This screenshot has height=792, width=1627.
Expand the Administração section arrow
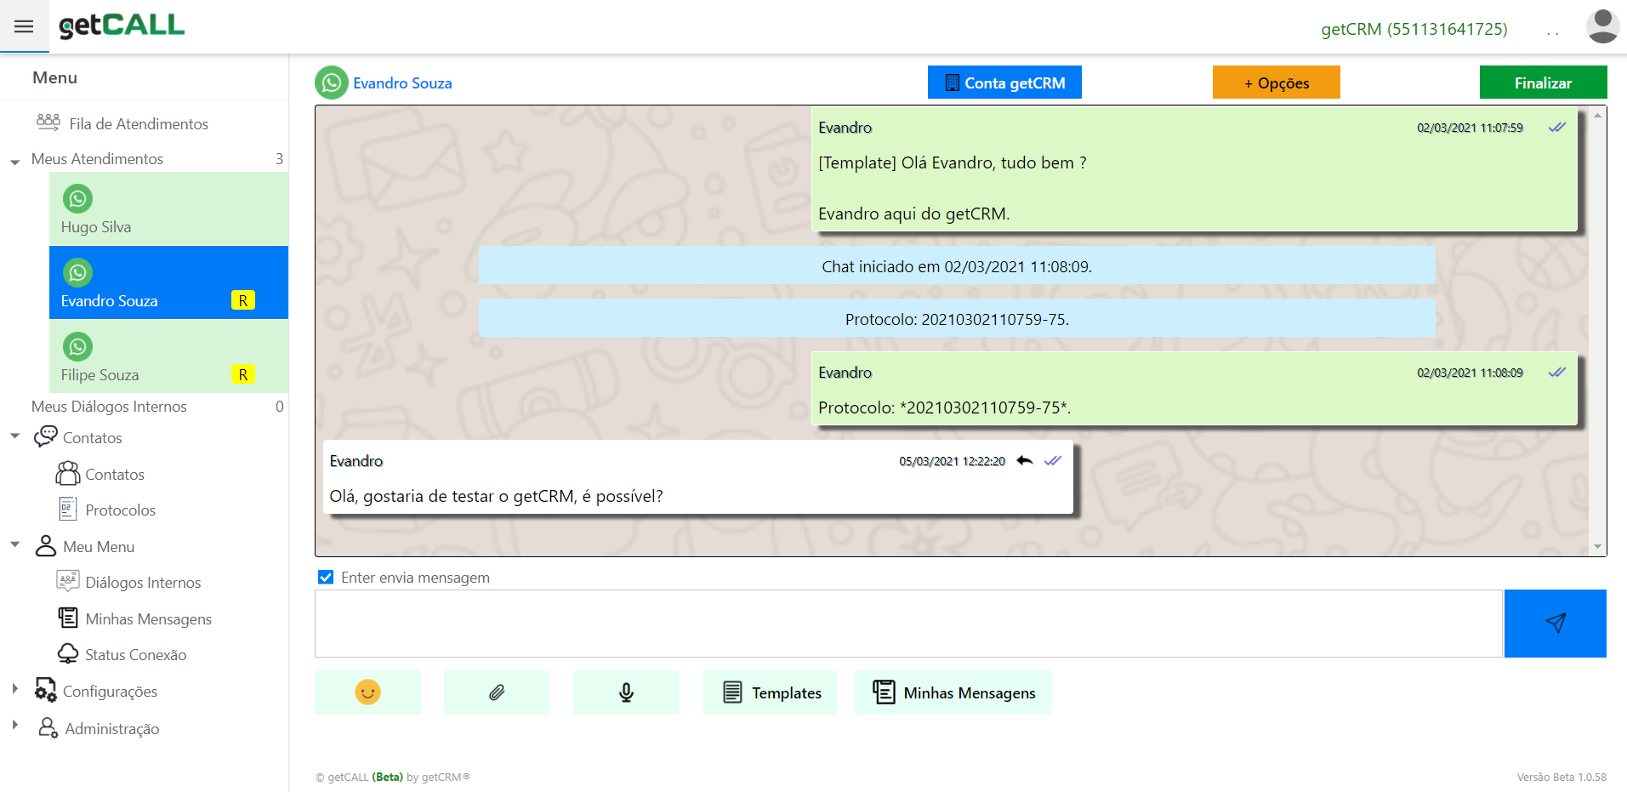point(15,725)
